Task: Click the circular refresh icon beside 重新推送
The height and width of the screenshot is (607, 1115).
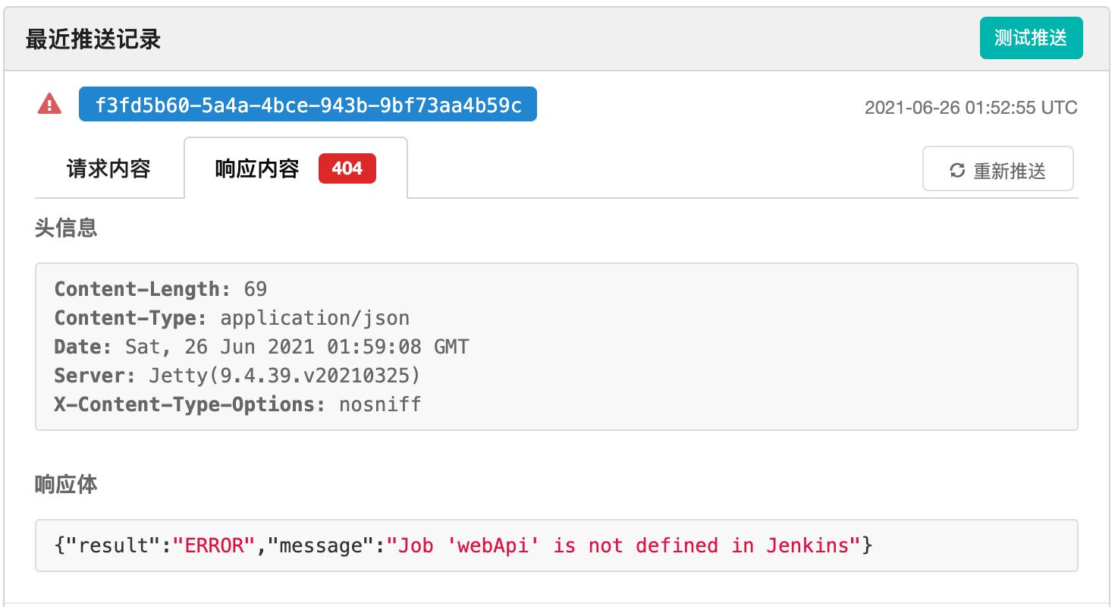Action: pos(955,169)
